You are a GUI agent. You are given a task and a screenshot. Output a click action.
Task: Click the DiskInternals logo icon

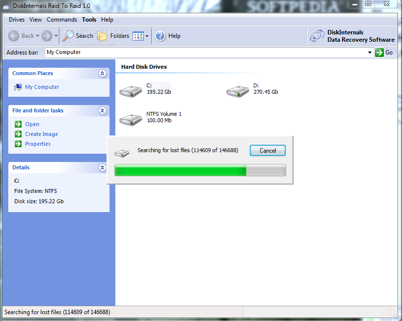[317, 36]
